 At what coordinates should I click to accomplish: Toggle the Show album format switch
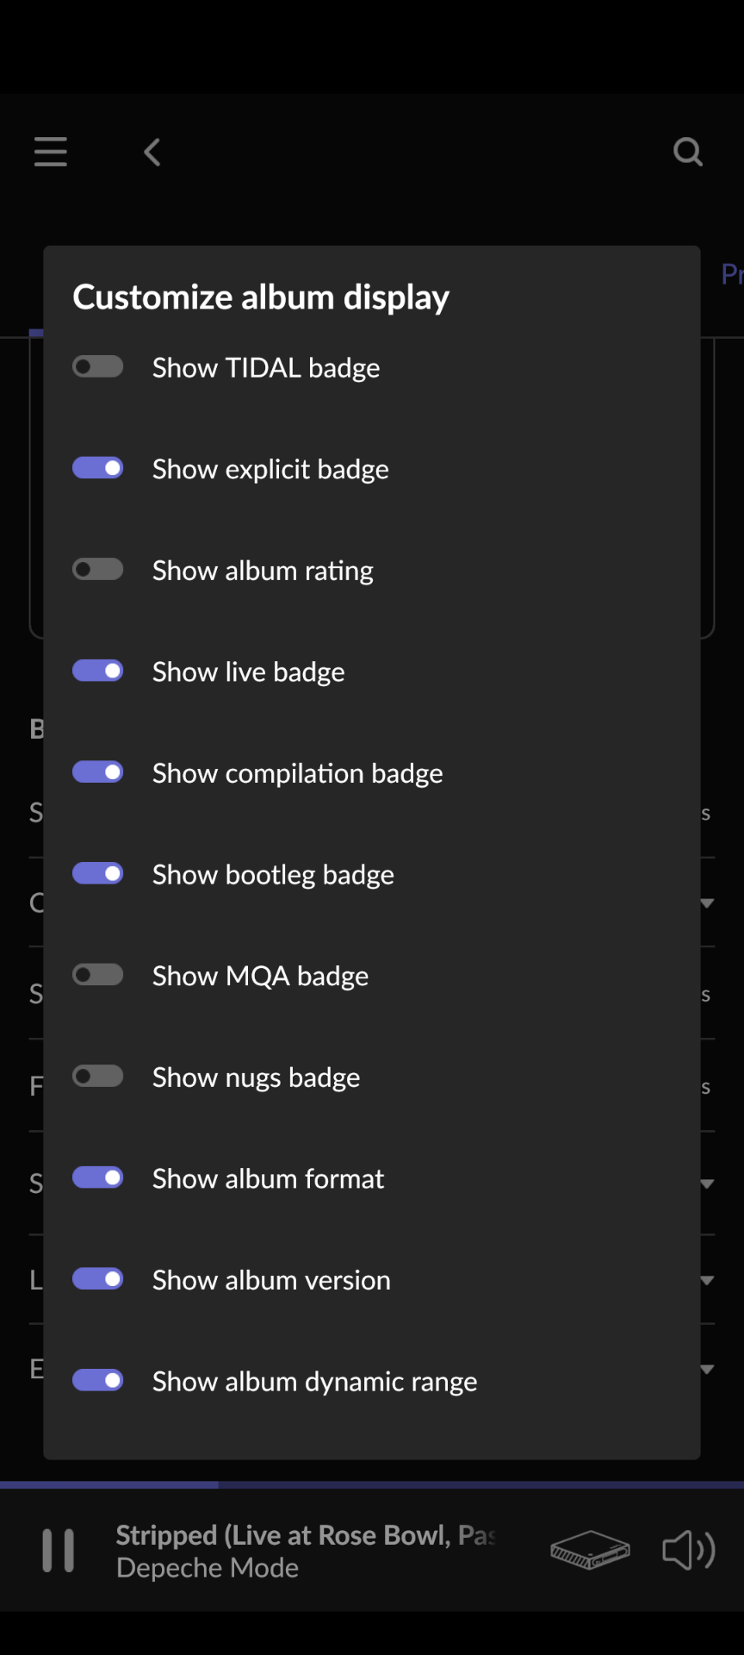pyautogui.click(x=98, y=1177)
